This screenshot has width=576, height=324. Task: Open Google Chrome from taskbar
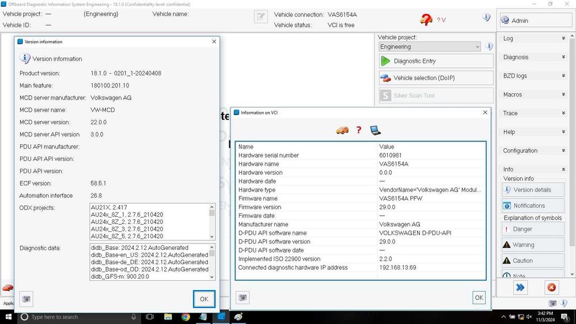click(186, 317)
